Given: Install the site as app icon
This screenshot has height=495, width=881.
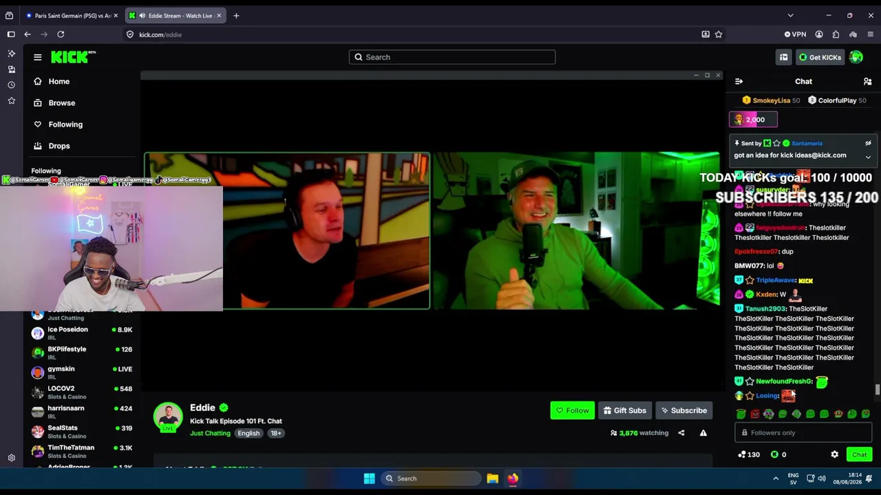Looking at the screenshot, I should 705,34.
